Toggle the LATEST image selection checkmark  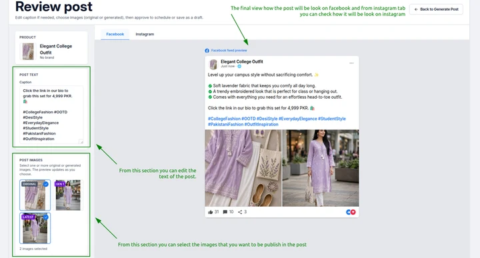coord(45,217)
